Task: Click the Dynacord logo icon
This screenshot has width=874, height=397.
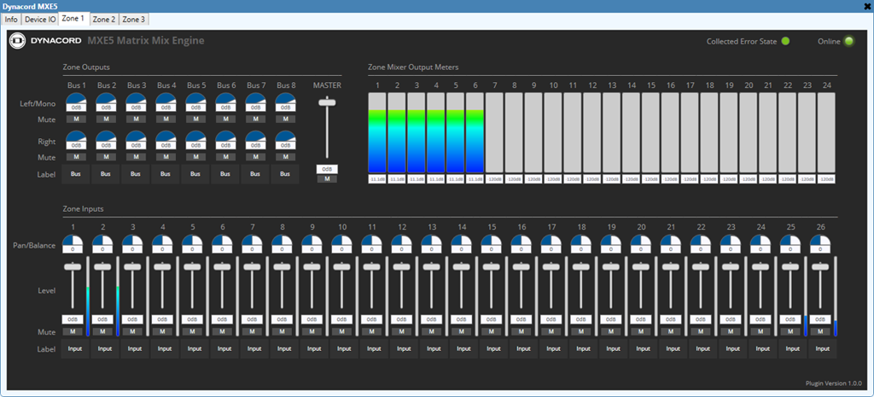Action: pos(16,41)
